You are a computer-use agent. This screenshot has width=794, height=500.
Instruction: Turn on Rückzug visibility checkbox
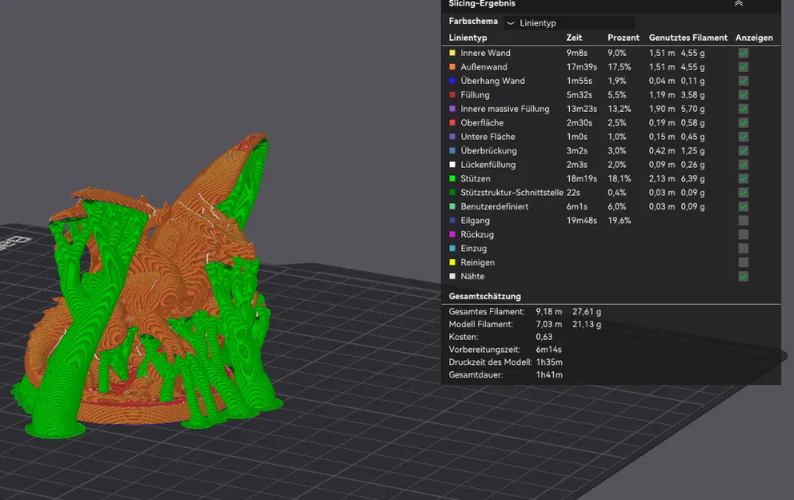coord(743,234)
